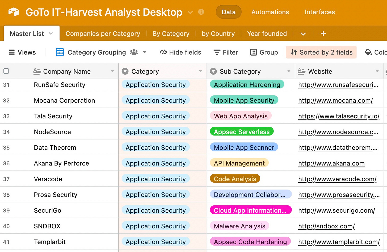Add a new table with plus icon
Image resolution: width=387 pixels, height=252 pixels.
point(323,34)
